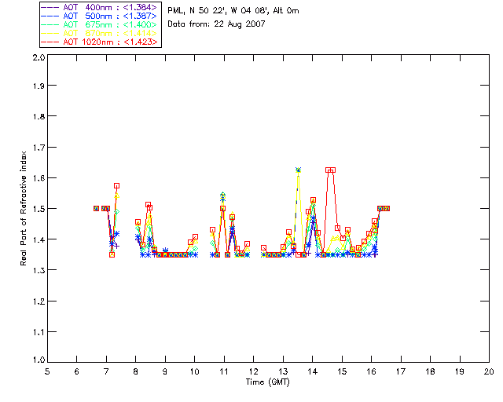503x402 pixels.
Task: Click the cyan peak marker near 11 hours
Action: click(x=223, y=195)
